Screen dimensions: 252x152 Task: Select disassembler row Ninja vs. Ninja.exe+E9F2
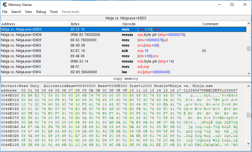pyautogui.click(x=123, y=67)
